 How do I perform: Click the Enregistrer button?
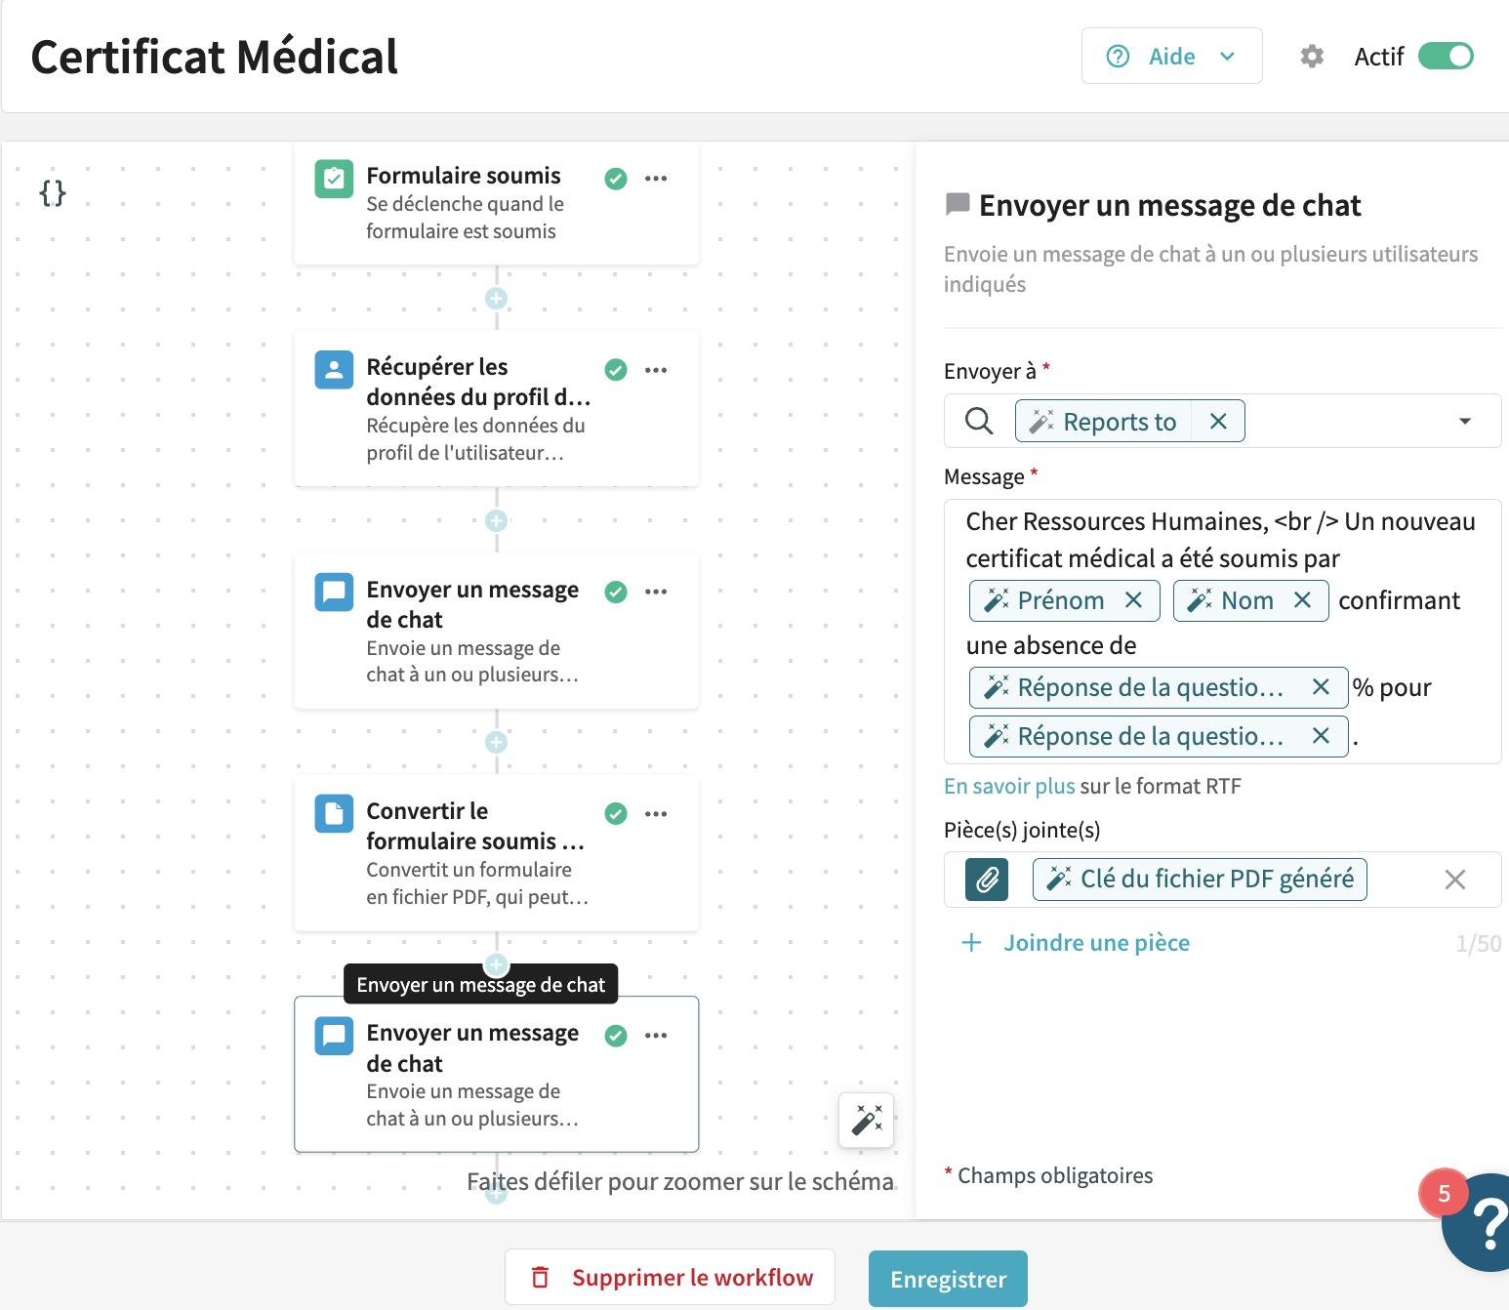coord(948,1279)
